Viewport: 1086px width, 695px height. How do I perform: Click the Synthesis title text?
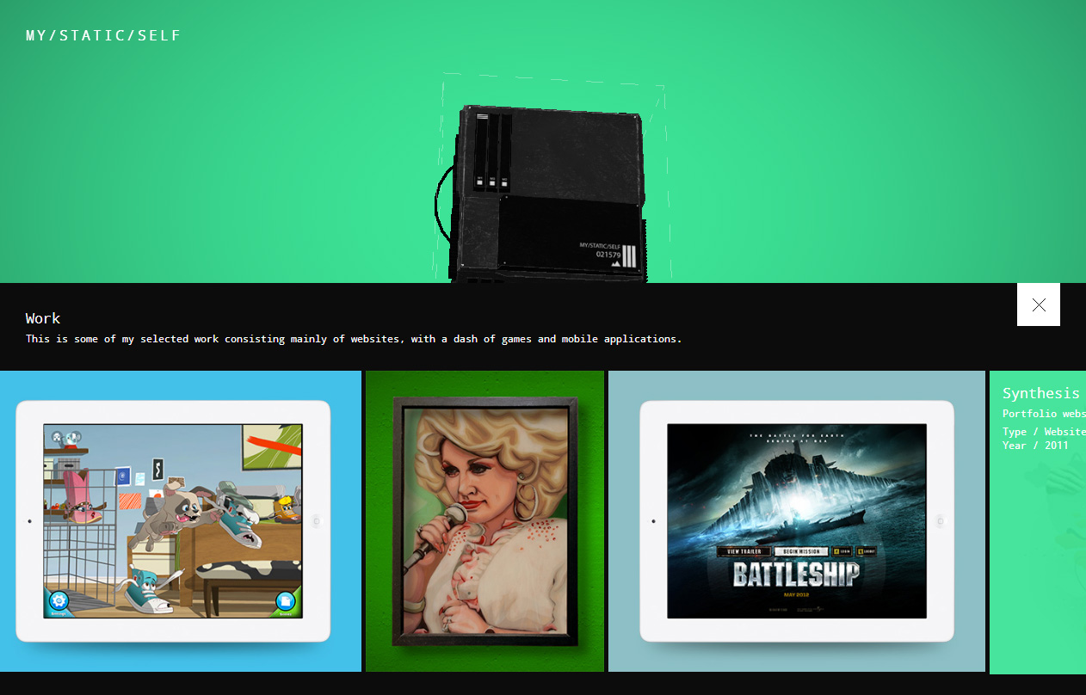[1040, 393]
